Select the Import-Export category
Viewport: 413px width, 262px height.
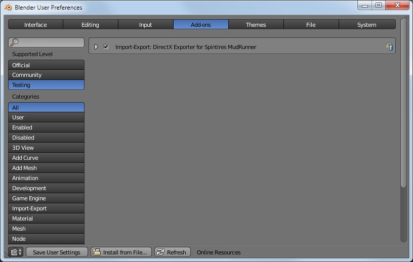[x=47, y=208]
